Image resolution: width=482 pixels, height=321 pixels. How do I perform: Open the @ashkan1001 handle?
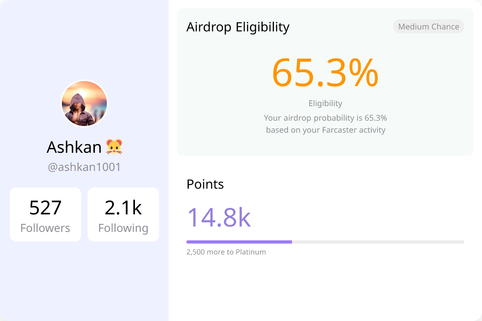[x=84, y=167]
